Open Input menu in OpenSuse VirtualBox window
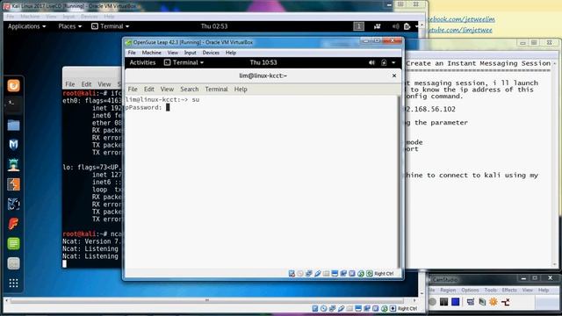Viewport: 562px width, 316px height. (x=190, y=53)
